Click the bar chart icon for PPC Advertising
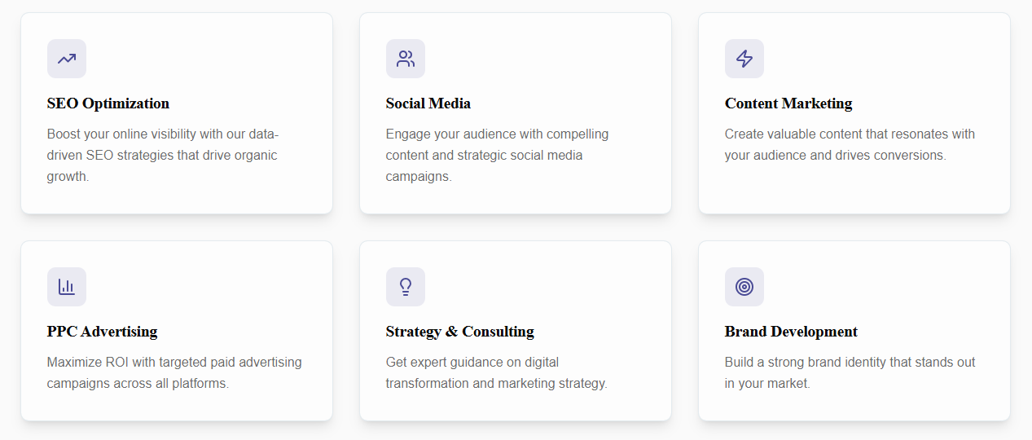1032x440 pixels. point(67,287)
